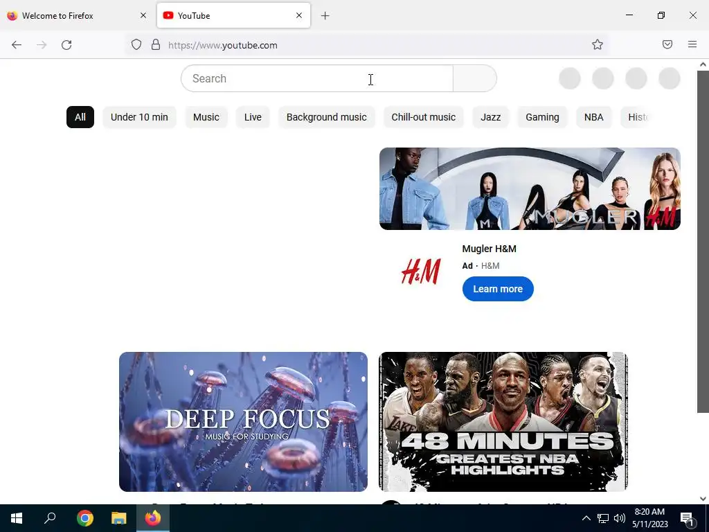Open the tracking protection shield icon
This screenshot has width=709, height=532.
(x=136, y=45)
